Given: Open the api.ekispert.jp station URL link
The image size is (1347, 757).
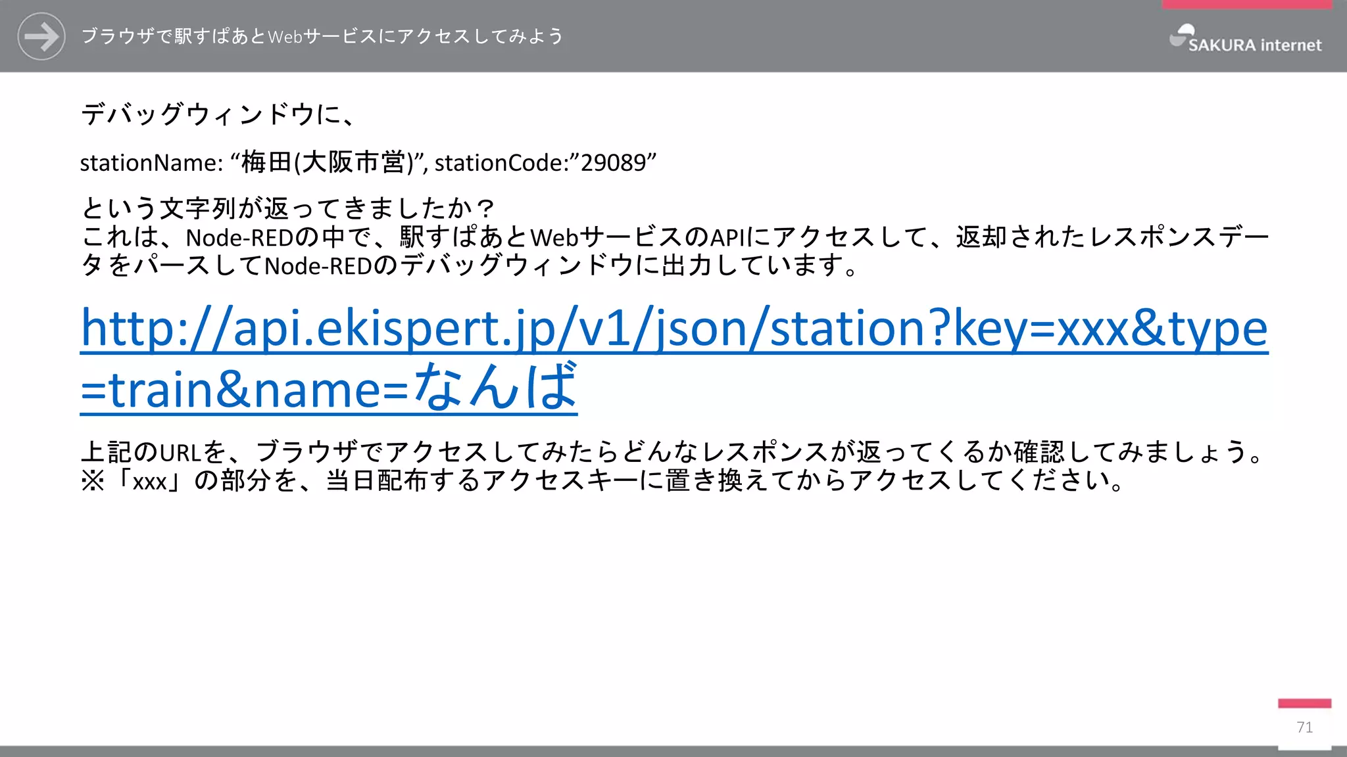Looking at the screenshot, I should [x=674, y=358].
